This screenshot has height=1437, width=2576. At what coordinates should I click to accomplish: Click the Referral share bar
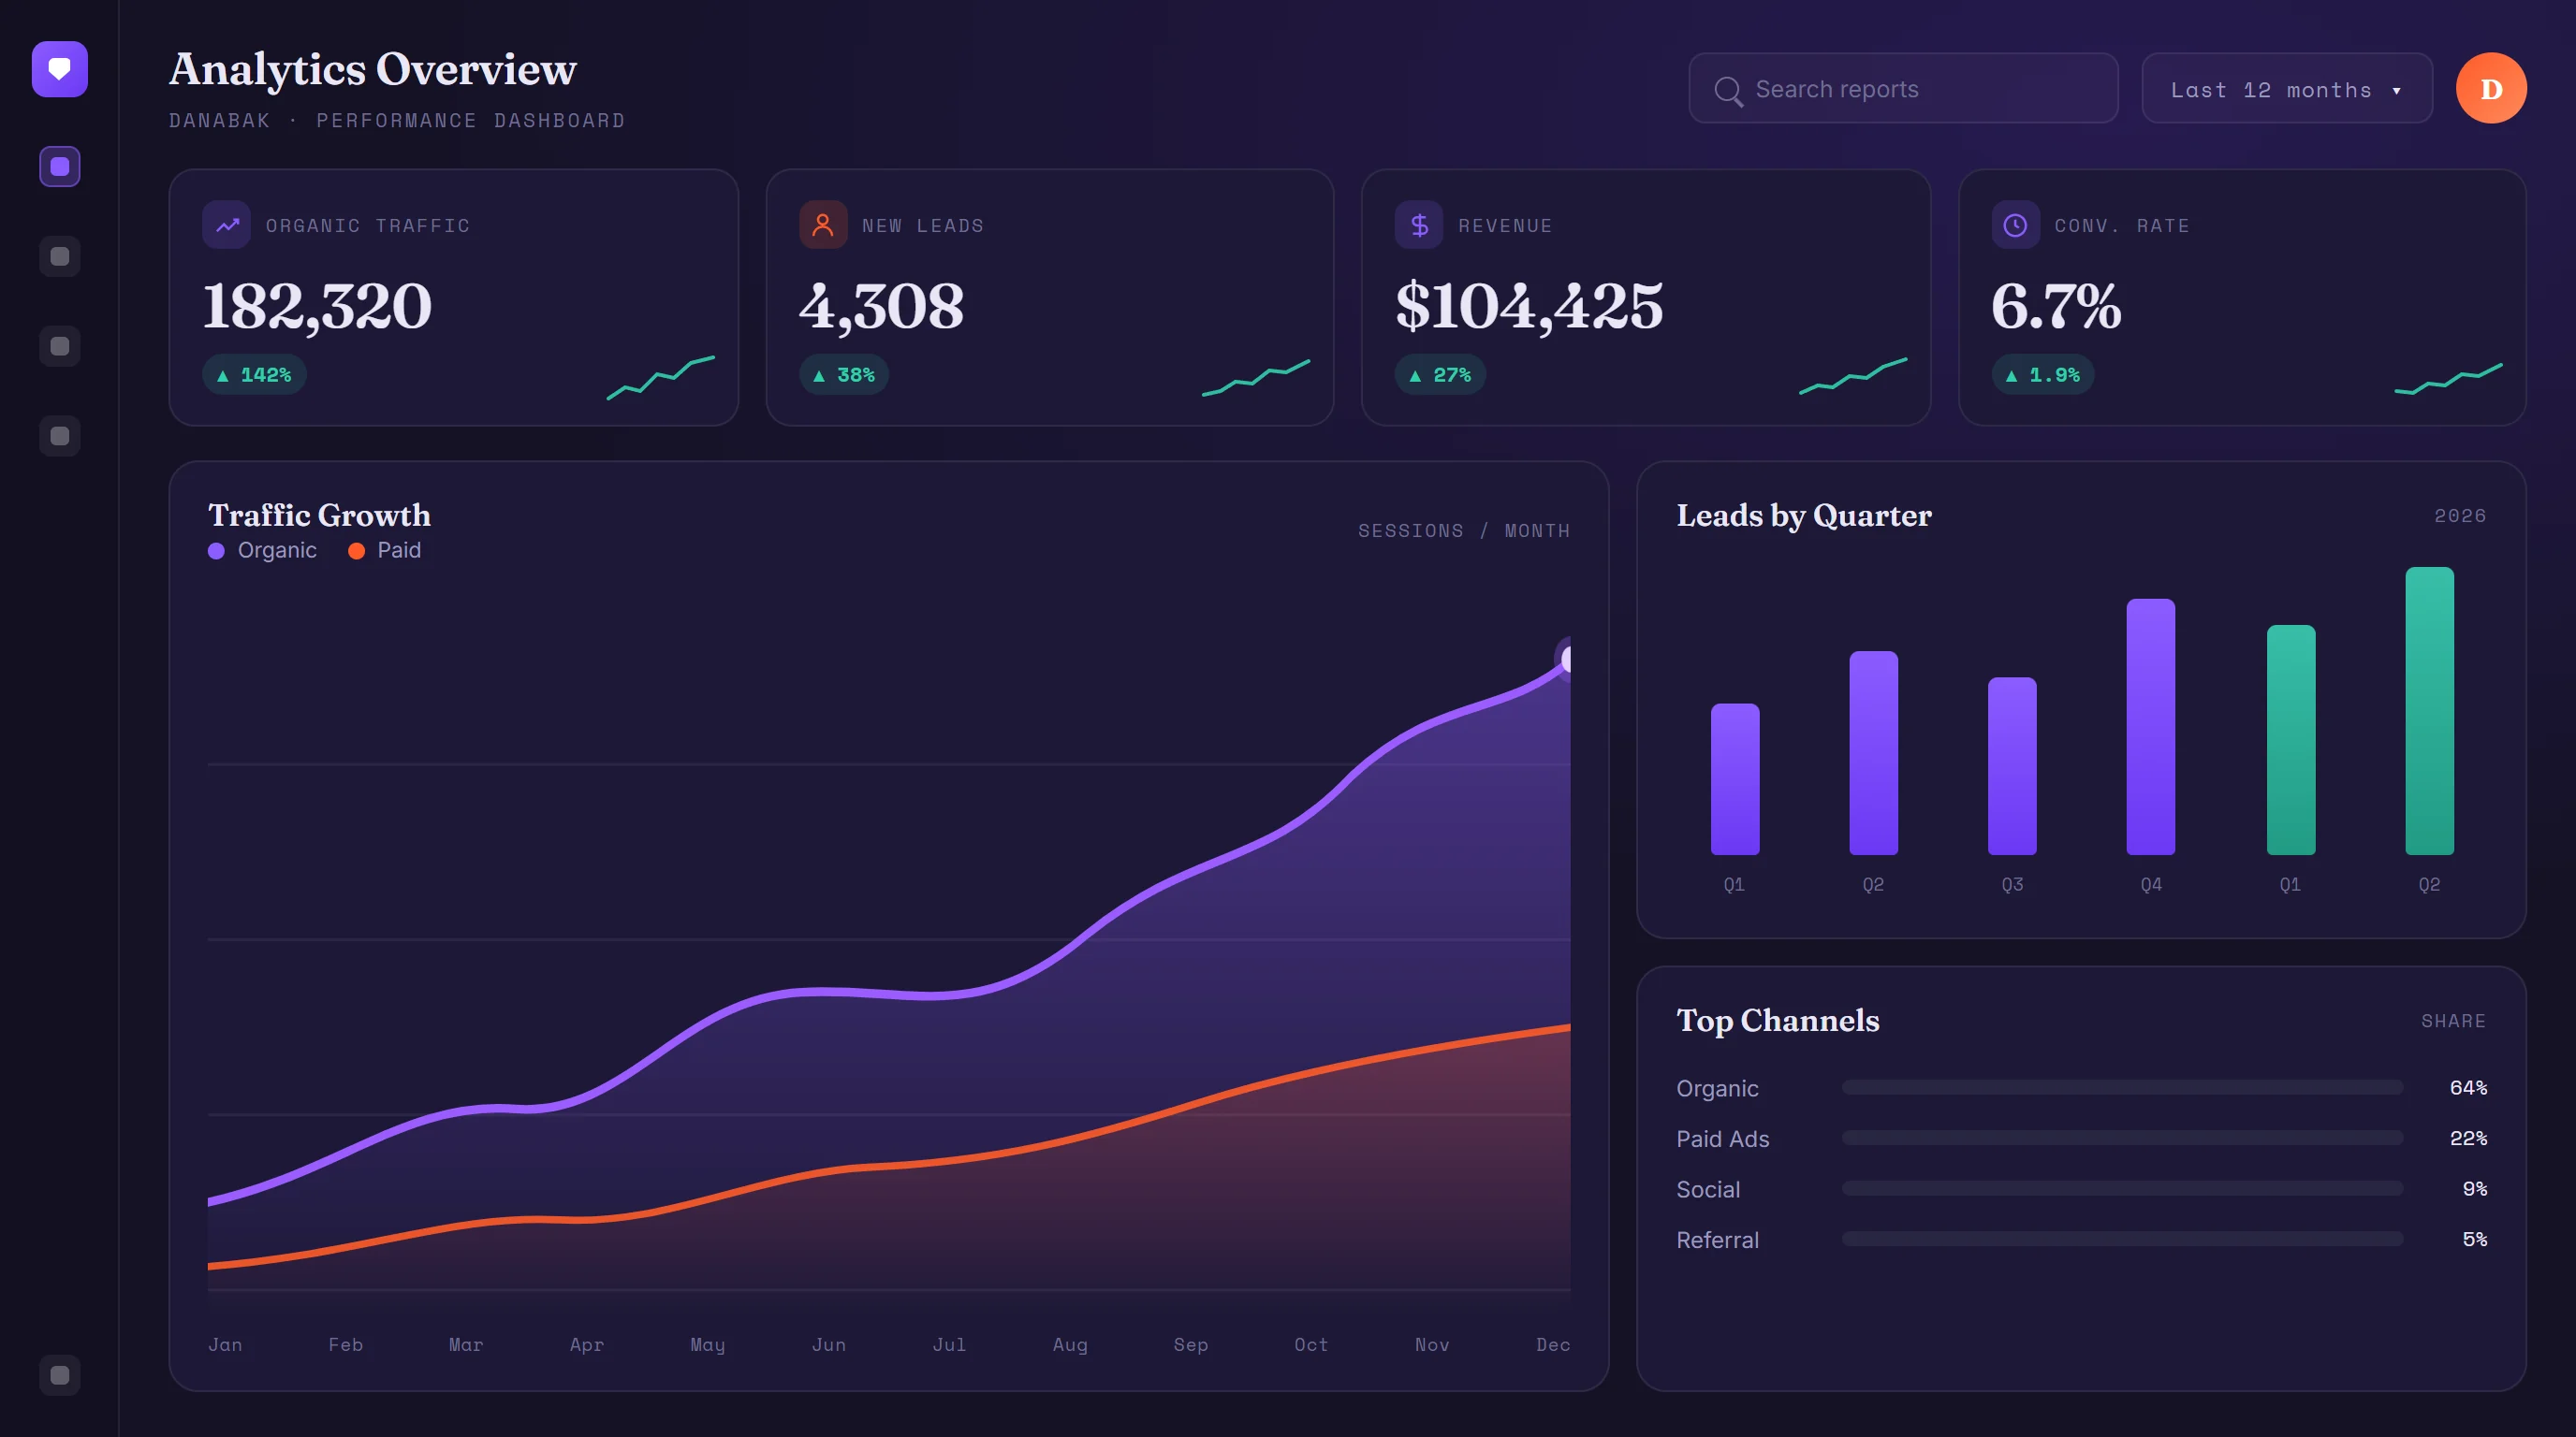tap(2122, 1240)
